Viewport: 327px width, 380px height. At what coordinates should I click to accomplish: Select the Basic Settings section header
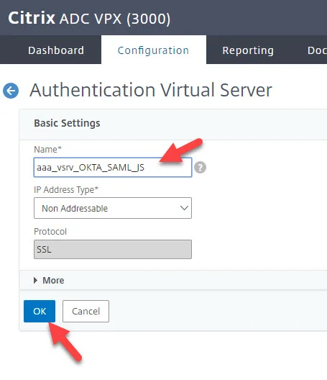[67, 123]
